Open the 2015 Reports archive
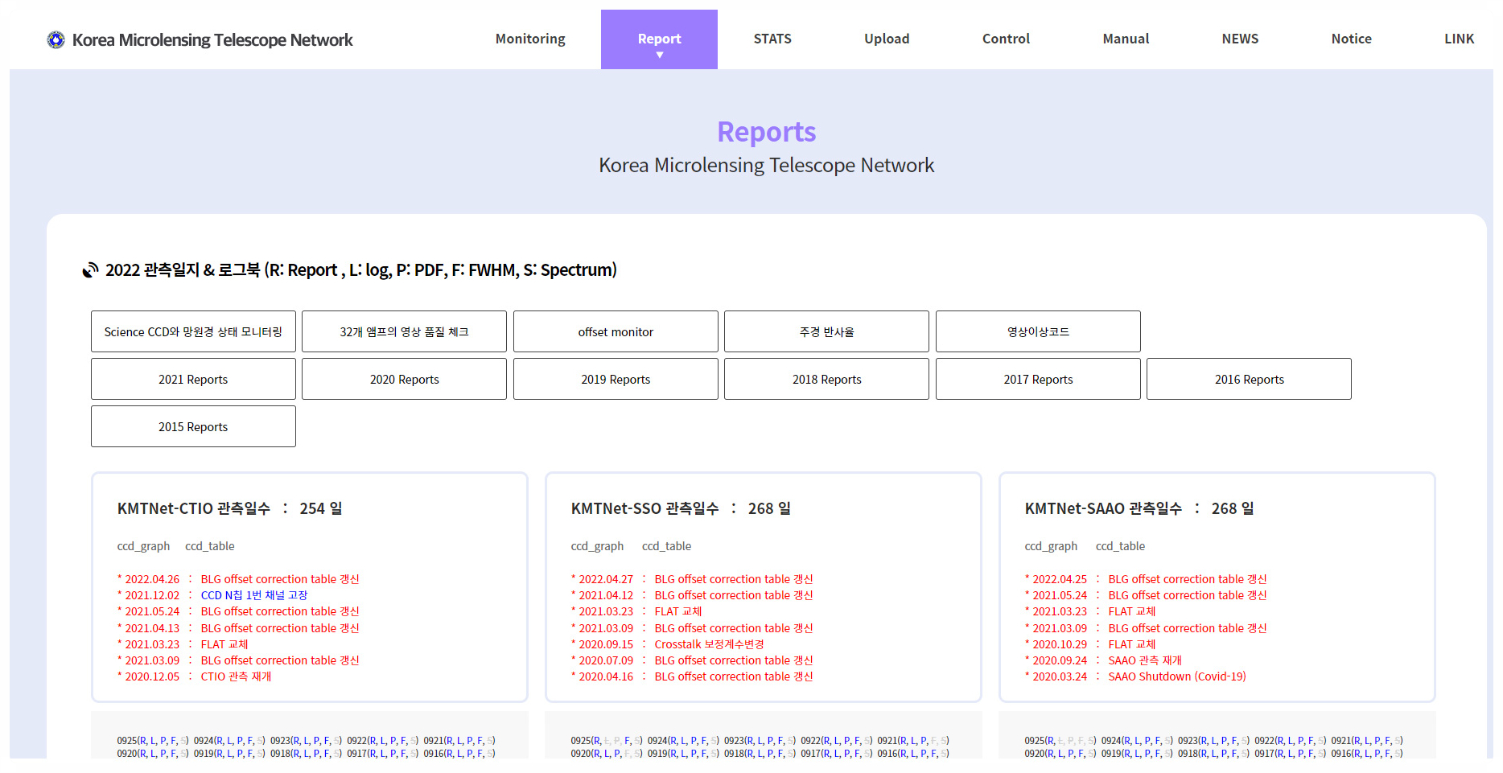 [193, 426]
